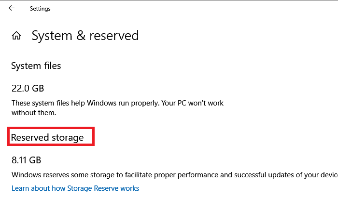Select the "System & reserved" page heading
Image resolution: width=338 pixels, height=198 pixels.
[85, 36]
